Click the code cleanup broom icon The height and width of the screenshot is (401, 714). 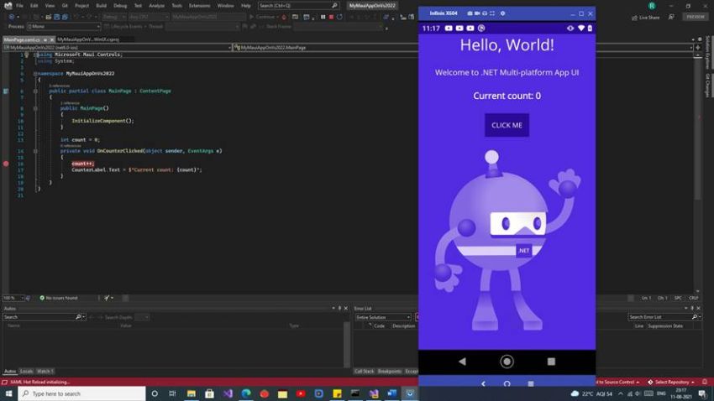(107, 298)
